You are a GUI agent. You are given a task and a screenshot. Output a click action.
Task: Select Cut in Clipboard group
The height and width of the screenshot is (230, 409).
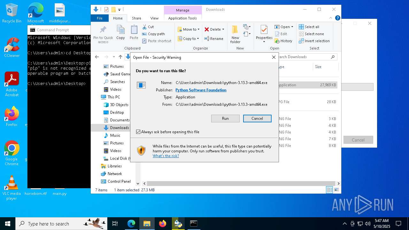(x=148, y=27)
